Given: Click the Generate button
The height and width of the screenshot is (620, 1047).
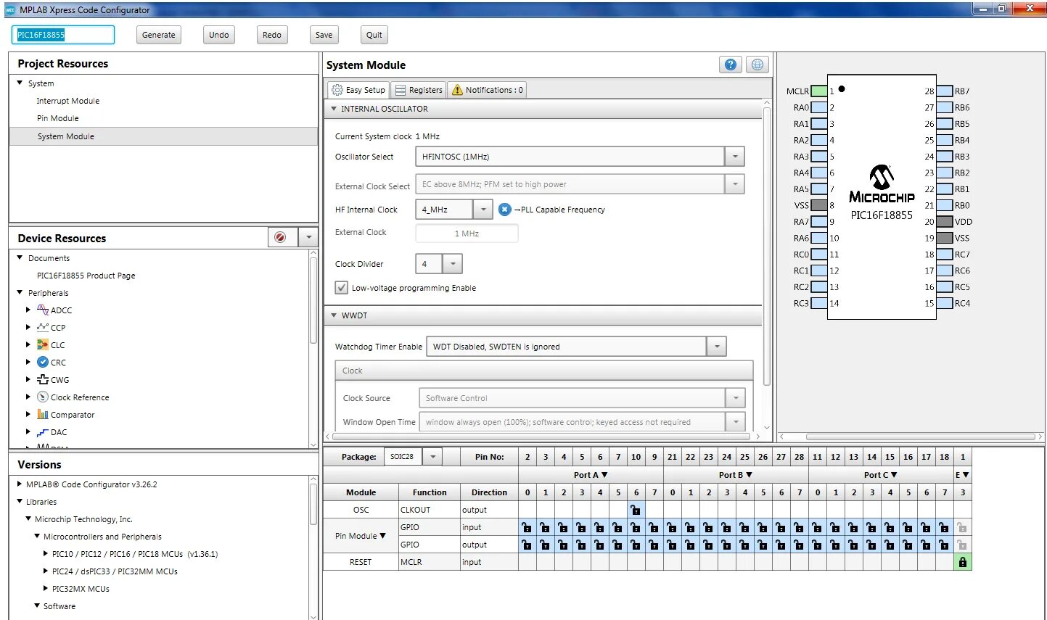Looking at the screenshot, I should pos(159,35).
